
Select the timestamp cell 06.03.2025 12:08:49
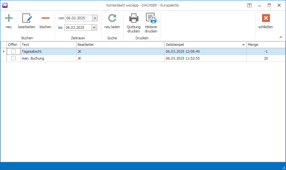(205, 51)
